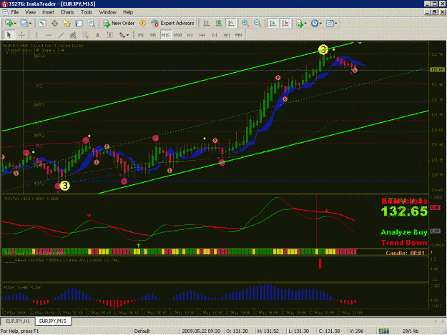
Task: Select the crosshair tool
Action: [21, 35]
